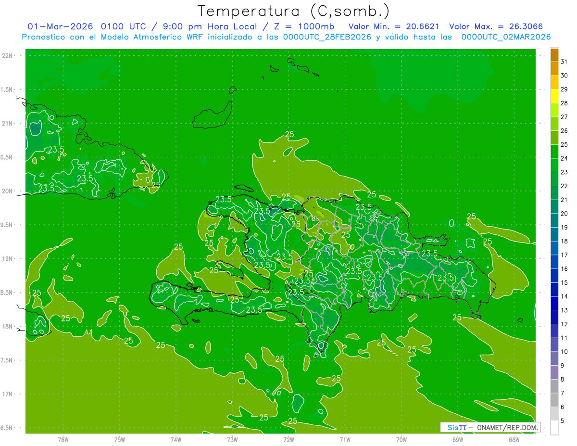
Task: Click the '19N' latitude axis label
Action: point(8,259)
